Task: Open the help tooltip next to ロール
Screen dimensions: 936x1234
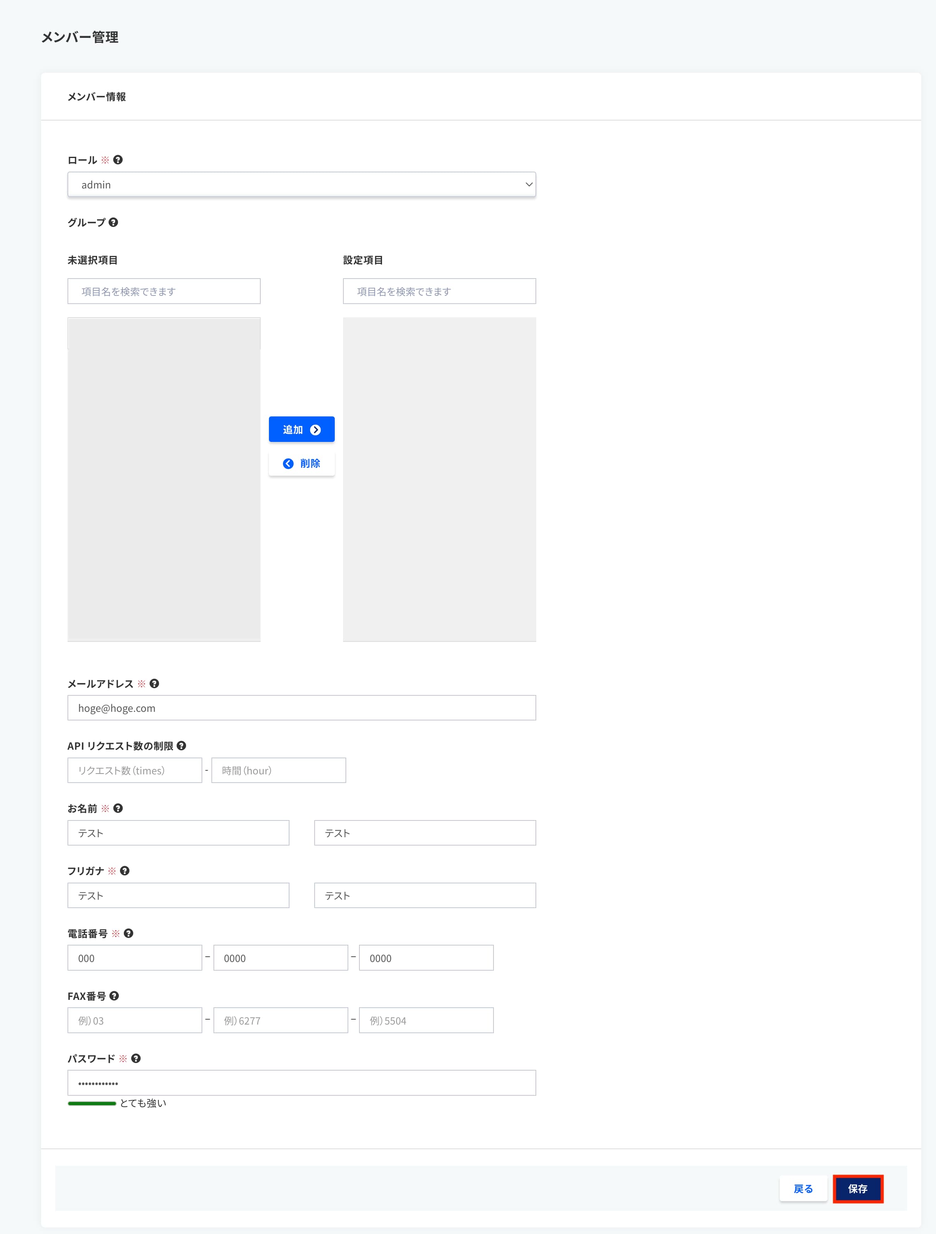Action: [x=117, y=160]
